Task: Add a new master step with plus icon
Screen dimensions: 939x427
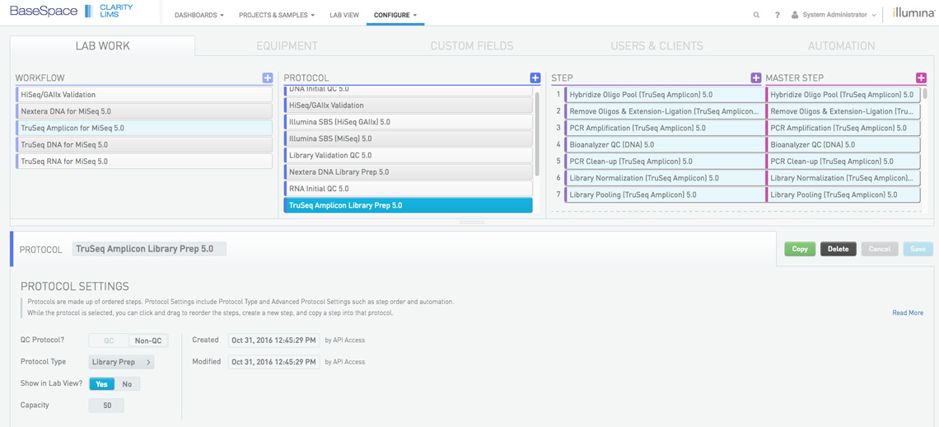Action: (921, 77)
